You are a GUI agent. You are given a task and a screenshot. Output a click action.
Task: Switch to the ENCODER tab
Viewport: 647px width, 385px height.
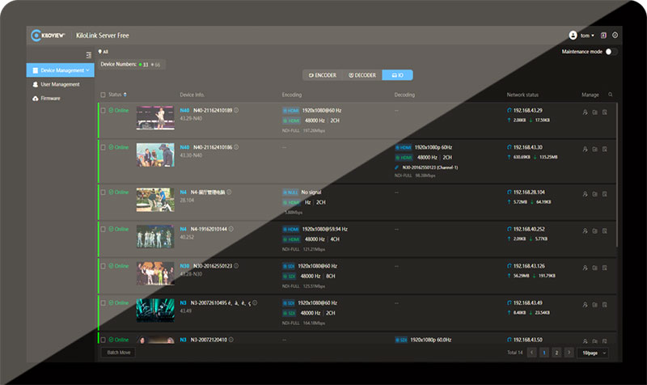[x=322, y=75]
